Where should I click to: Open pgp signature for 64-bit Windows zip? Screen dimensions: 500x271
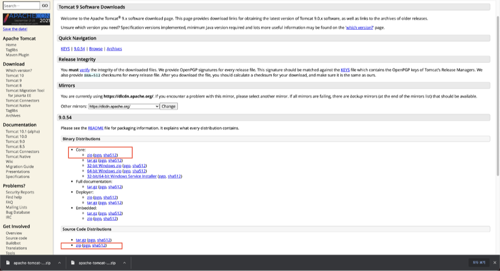[x=127, y=171]
